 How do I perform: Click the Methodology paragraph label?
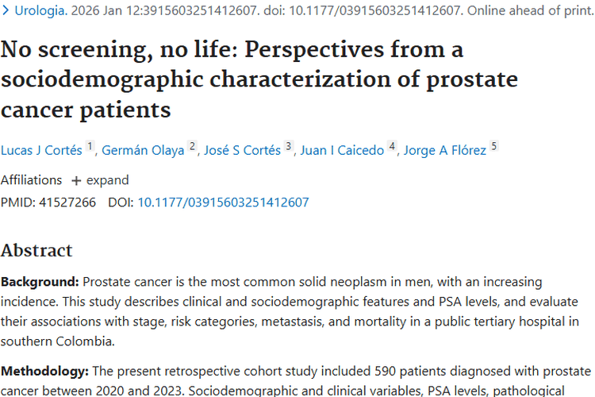tap(45, 371)
